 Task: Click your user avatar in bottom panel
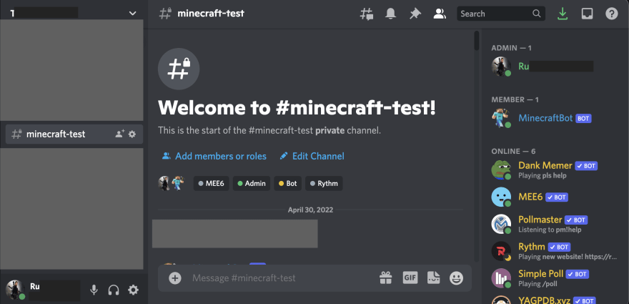[x=15, y=290]
